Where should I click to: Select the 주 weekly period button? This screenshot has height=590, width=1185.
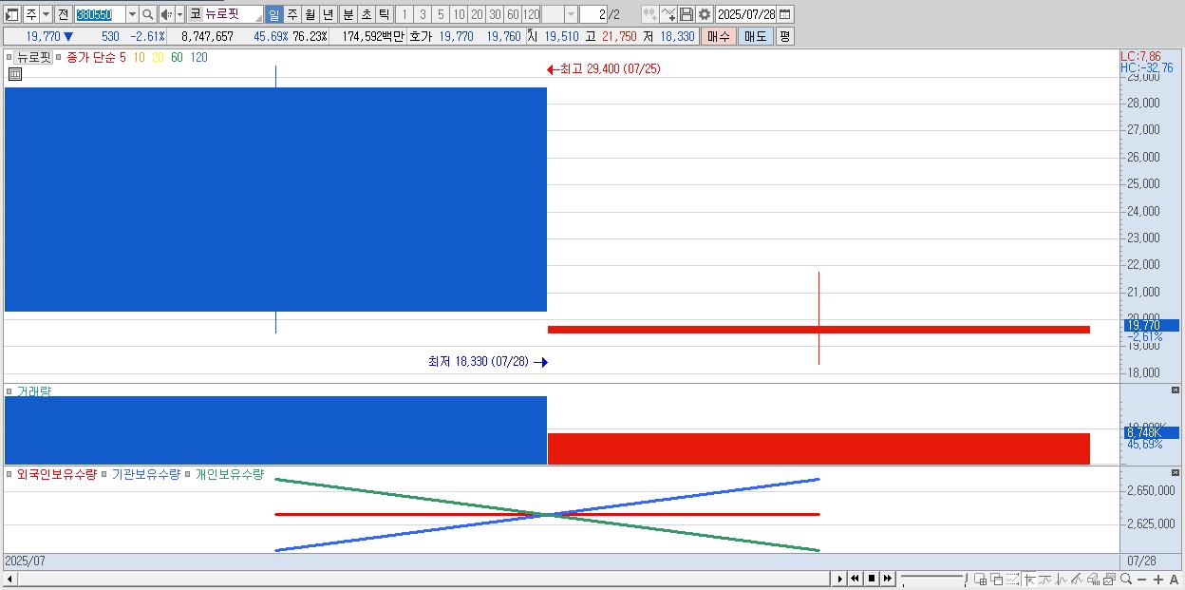point(292,14)
